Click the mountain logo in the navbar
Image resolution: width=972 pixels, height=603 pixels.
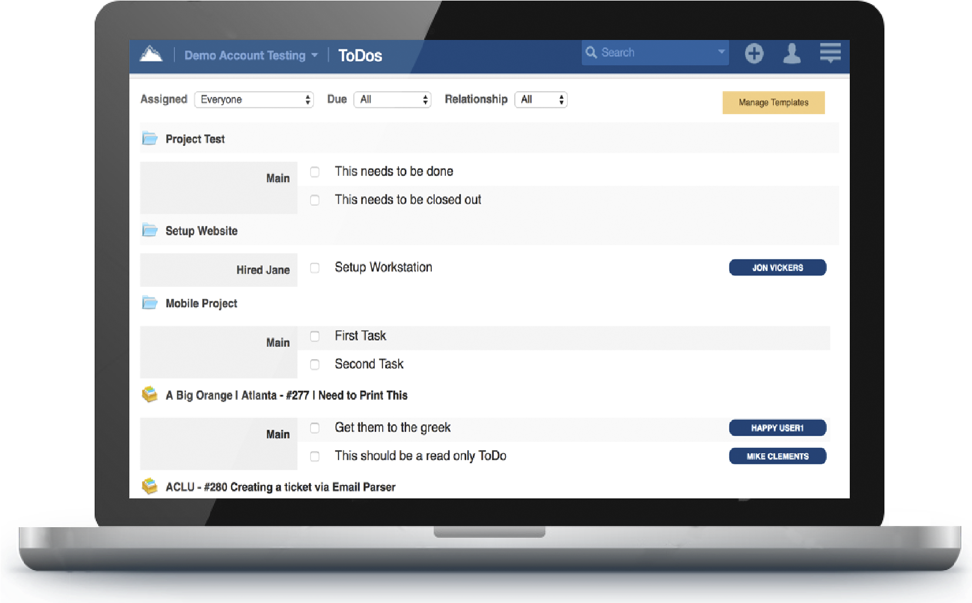151,55
